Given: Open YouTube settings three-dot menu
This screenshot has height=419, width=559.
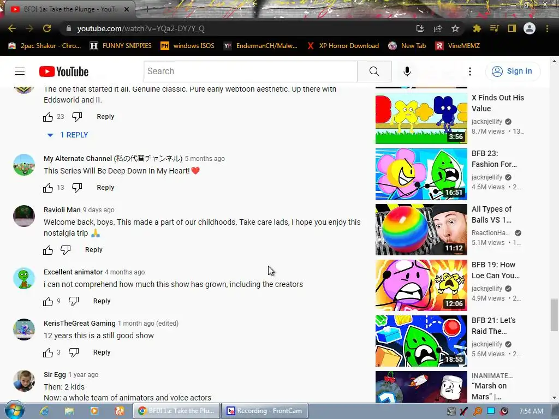Looking at the screenshot, I should 470,71.
